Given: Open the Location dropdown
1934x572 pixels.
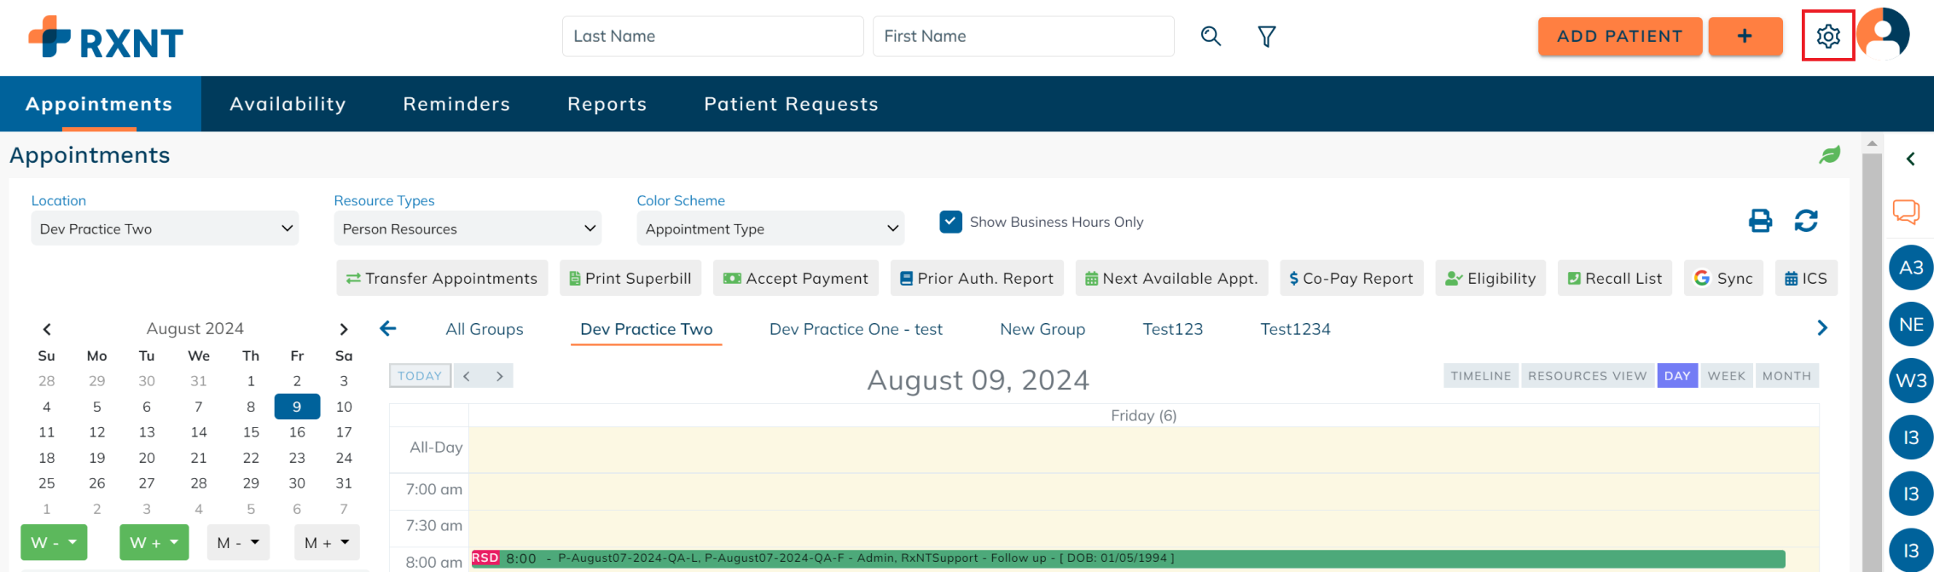Looking at the screenshot, I should tap(165, 228).
